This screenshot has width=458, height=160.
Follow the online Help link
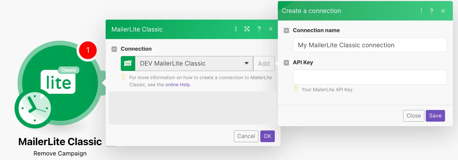(x=177, y=85)
